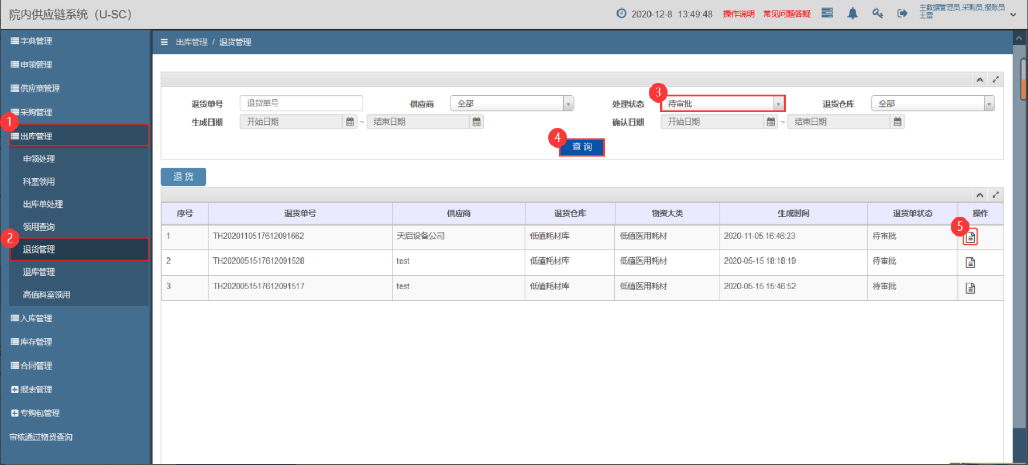Click the 确认日期 结束日期 input
Screen dimensions: 1028x465
coord(839,122)
